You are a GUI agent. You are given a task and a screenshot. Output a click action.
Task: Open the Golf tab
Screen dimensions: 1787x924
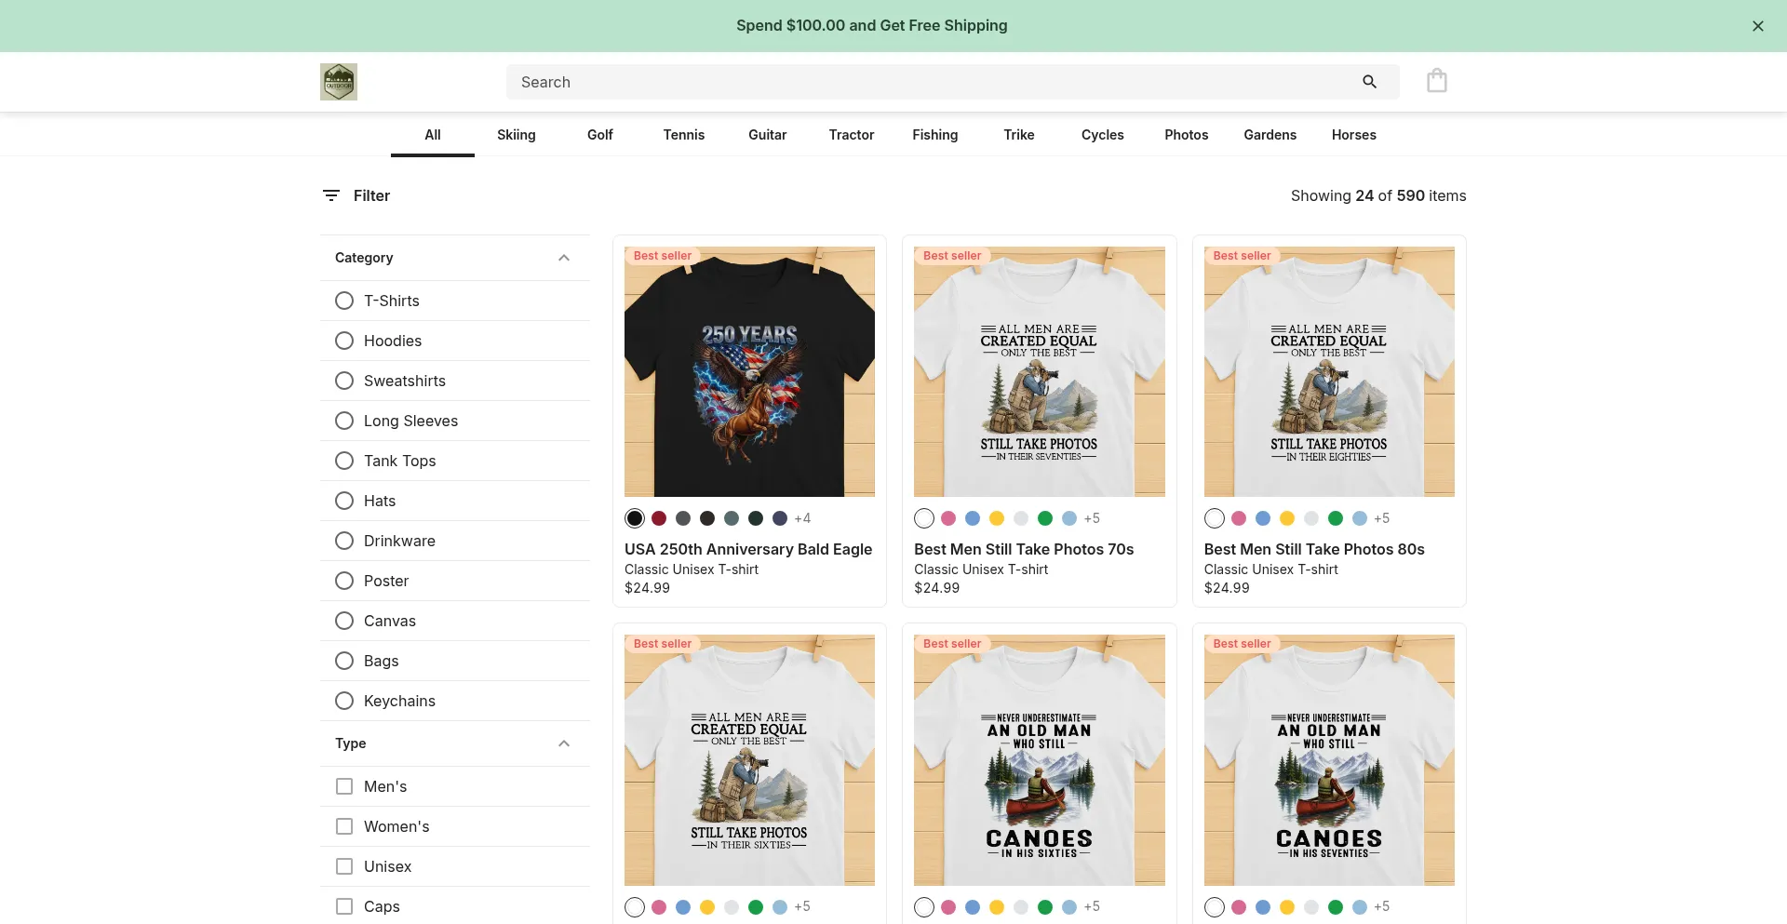click(x=600, y=135)
